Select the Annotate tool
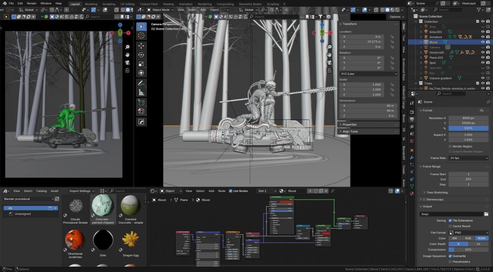The image size is (493, 272). click(141, 83)
